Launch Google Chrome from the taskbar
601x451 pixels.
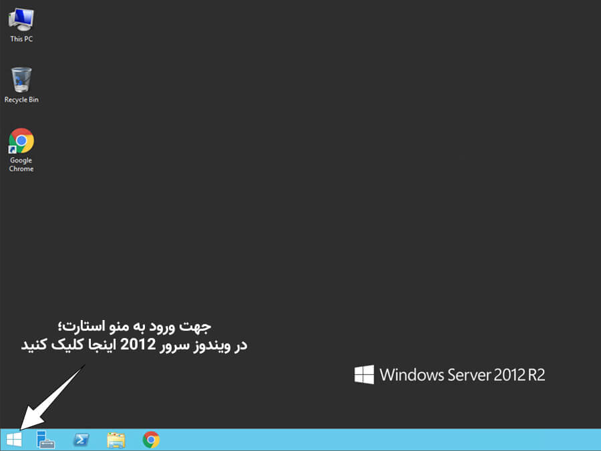point(151,440)
